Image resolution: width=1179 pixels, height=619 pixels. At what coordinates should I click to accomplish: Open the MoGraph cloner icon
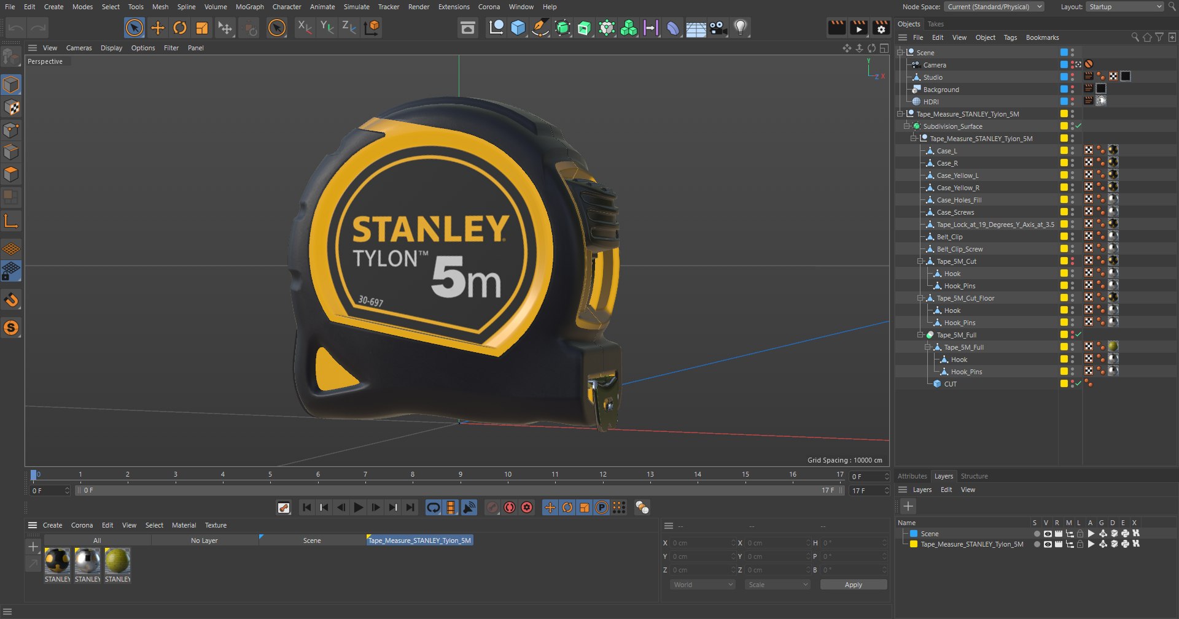629,28
